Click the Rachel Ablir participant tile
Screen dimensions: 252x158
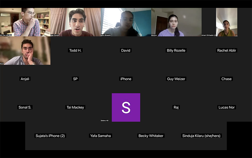[x=226, y=51]
